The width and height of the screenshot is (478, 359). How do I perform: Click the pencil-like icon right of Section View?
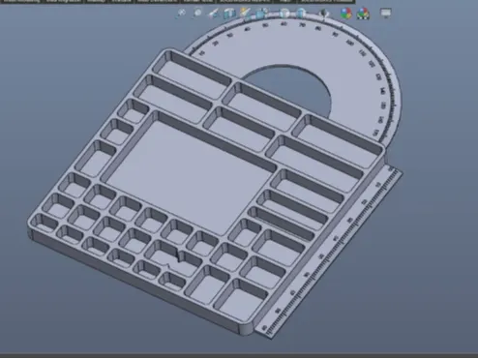[246, 13]
